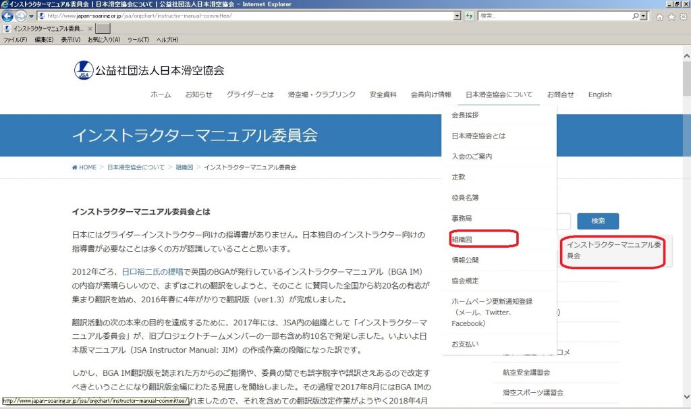Open the 編集(E) menu
Image resolution: width=691 pixels, height=409 pixels.
point(44,40)
